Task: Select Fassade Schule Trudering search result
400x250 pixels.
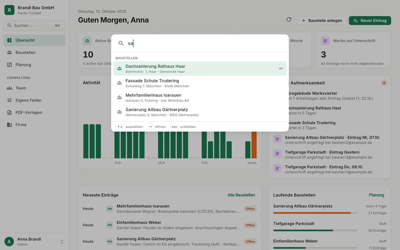Action: tap(200, 83)
